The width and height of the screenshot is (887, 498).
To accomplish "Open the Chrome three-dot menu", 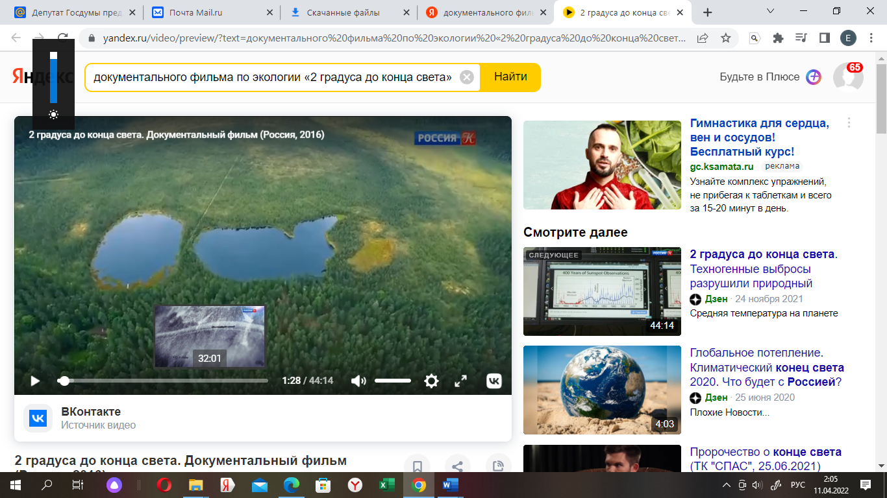I will click(871, 38).
